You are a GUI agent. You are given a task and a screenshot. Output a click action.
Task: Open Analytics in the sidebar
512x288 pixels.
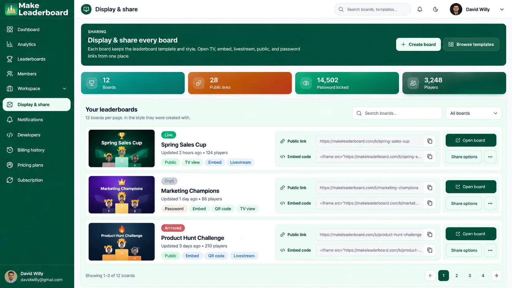click(x=37, y=44)
